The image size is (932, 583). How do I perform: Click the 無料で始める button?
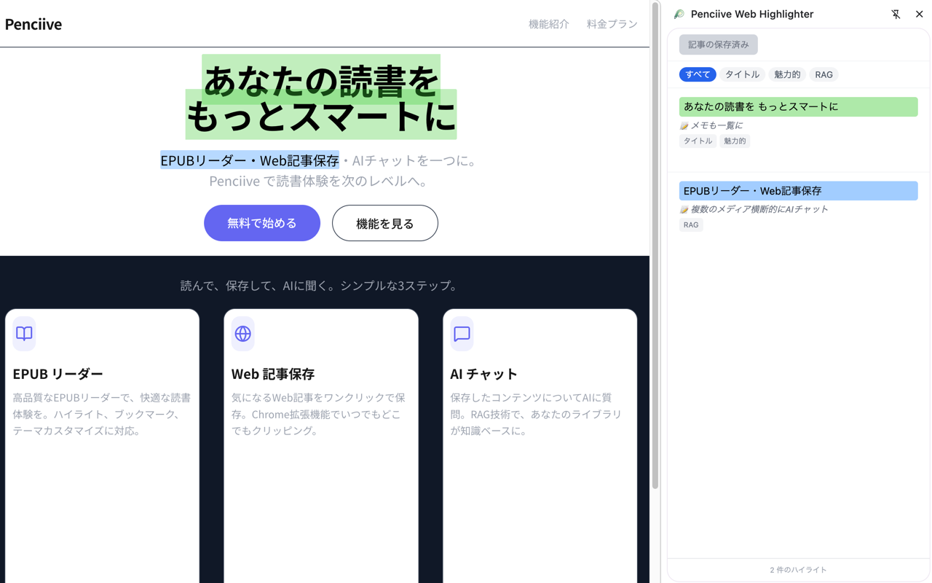tap(262, 223)
